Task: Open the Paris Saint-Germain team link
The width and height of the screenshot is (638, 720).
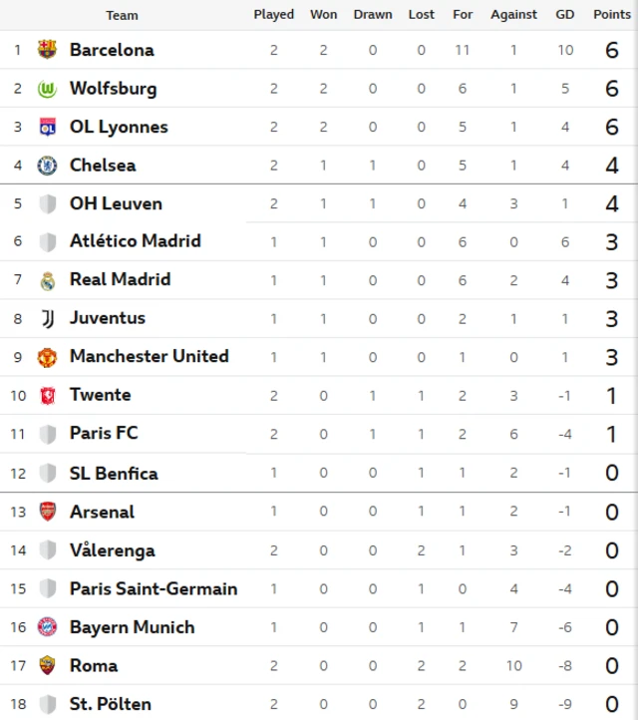Action: pos(153,588)
